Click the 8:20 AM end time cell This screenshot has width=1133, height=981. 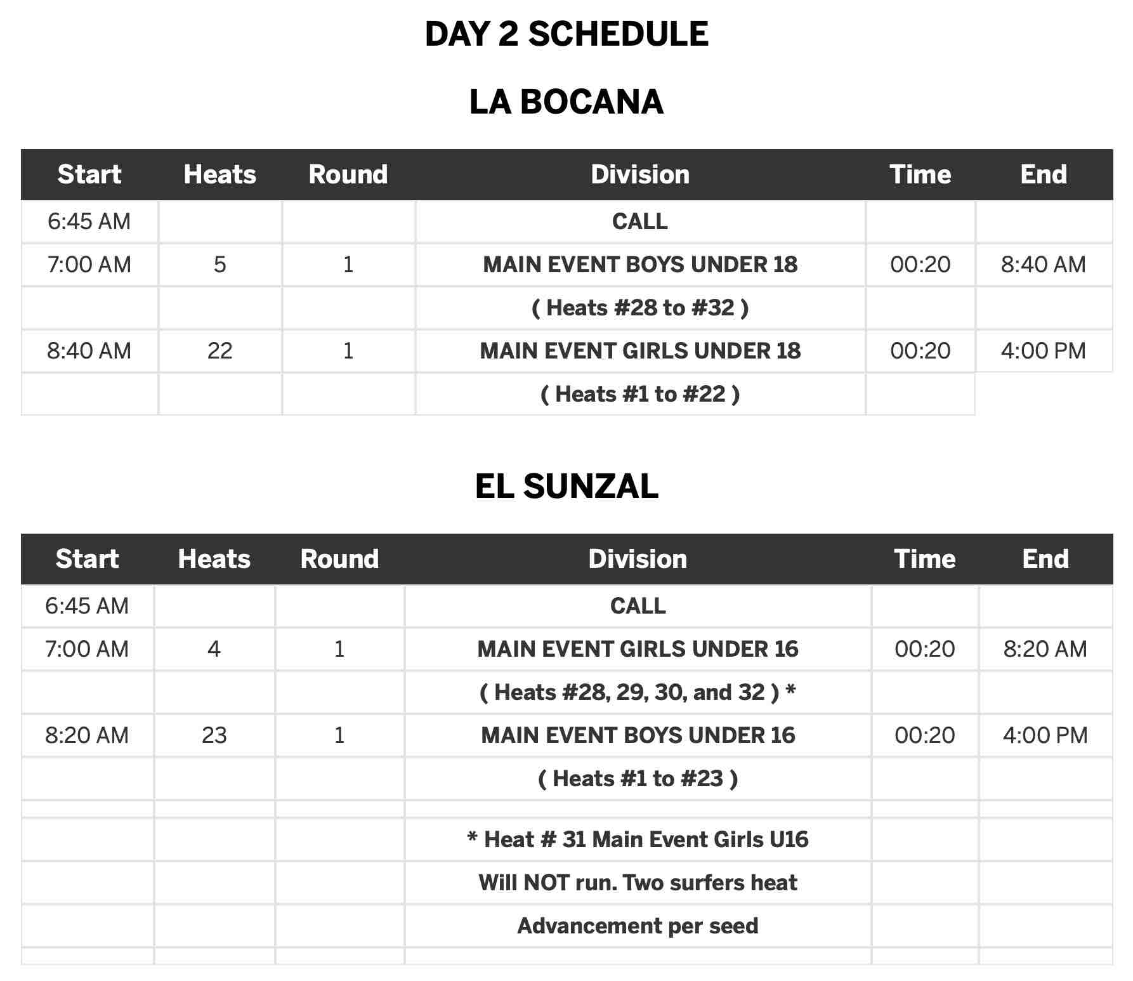click(x=1045, y=649)
